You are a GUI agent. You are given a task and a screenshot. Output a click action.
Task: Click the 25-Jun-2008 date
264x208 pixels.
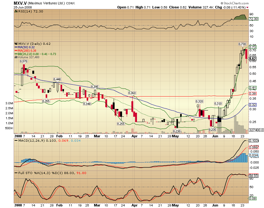coord(23,7)
